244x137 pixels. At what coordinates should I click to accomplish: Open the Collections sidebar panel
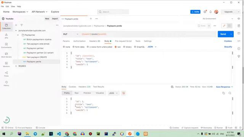[x=6, y=26]
